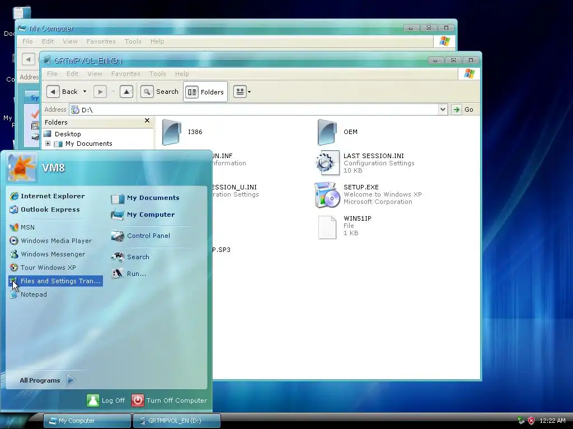Select LAST SESSION.INI file
Screen dimensions: 573x429
click(364, 163)
